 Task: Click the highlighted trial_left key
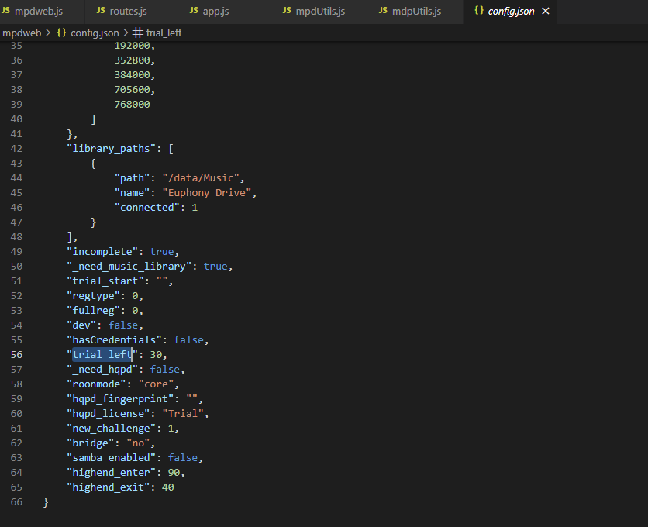[102, 355]
